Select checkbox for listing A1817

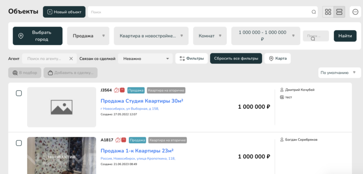coord(19,143)
